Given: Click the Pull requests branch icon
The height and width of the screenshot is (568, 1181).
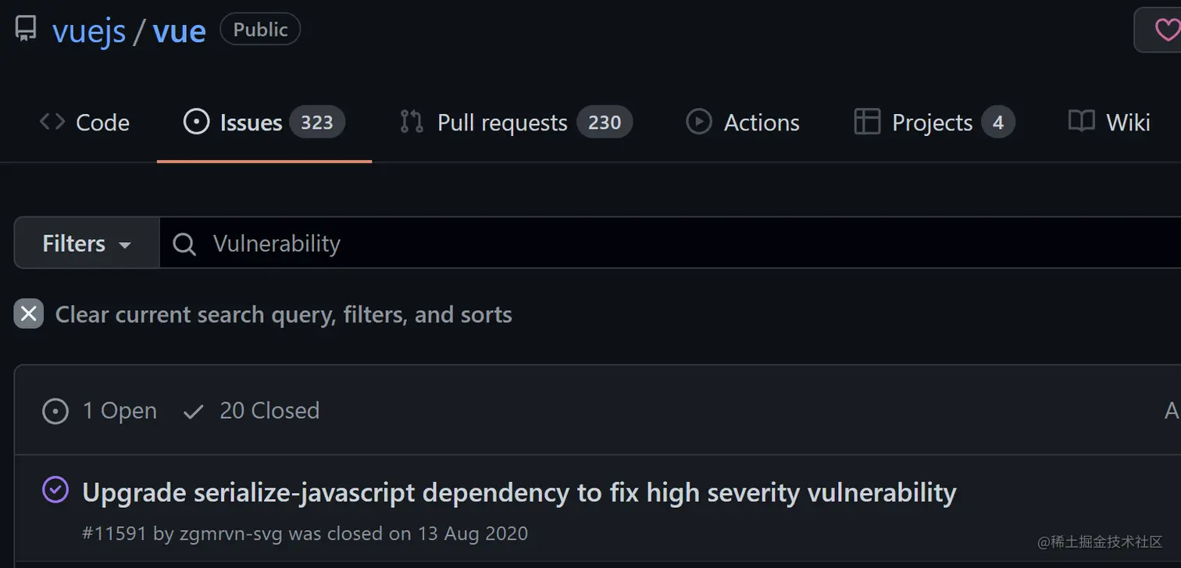Looking at the screenshot, I should pos(410,122).
